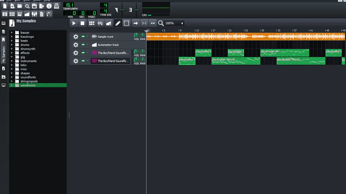This screenshot has width=346, height=194.
Task: Click the right-arrow auto-scroll icon
Action: point(136,23)
